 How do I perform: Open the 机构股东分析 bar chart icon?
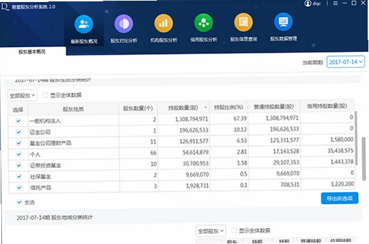(164, 23)
